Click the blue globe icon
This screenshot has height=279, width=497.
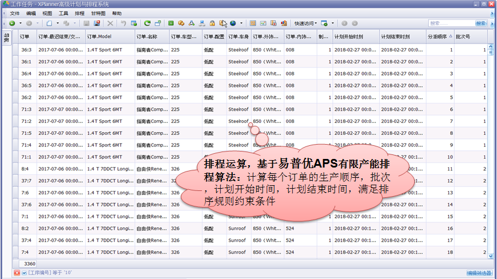[x=233, y=23]
